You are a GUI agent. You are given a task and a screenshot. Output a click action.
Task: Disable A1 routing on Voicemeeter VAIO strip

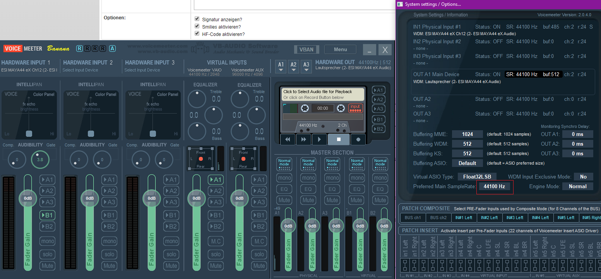216,180
